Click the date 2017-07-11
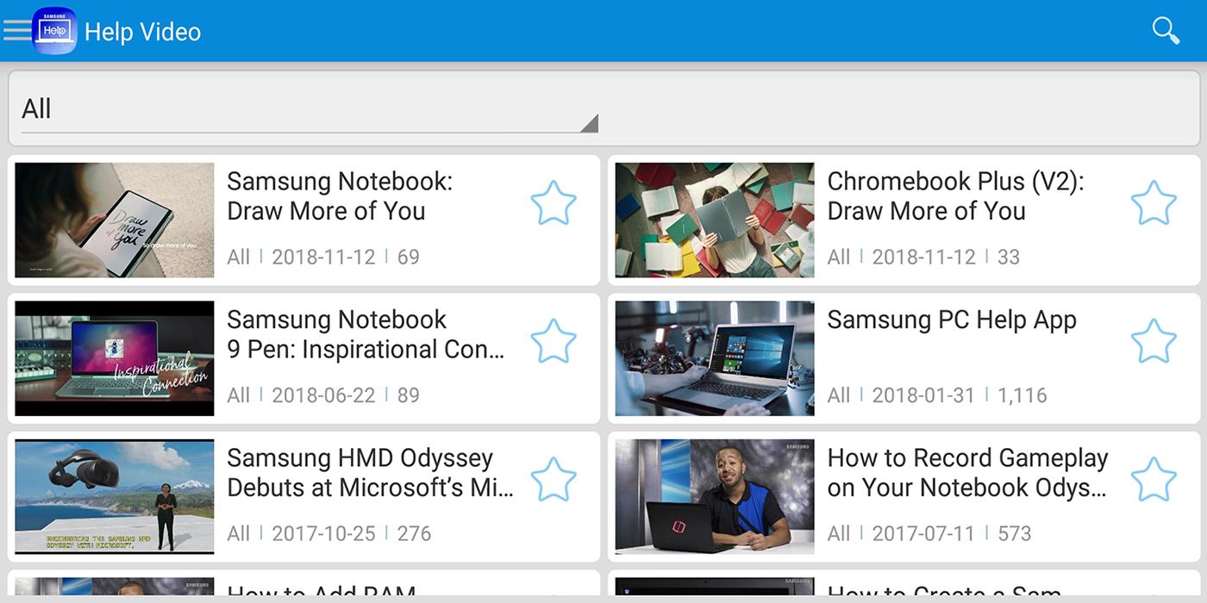The width and height of the screenshot is (1207, 603). click(923, 534)
